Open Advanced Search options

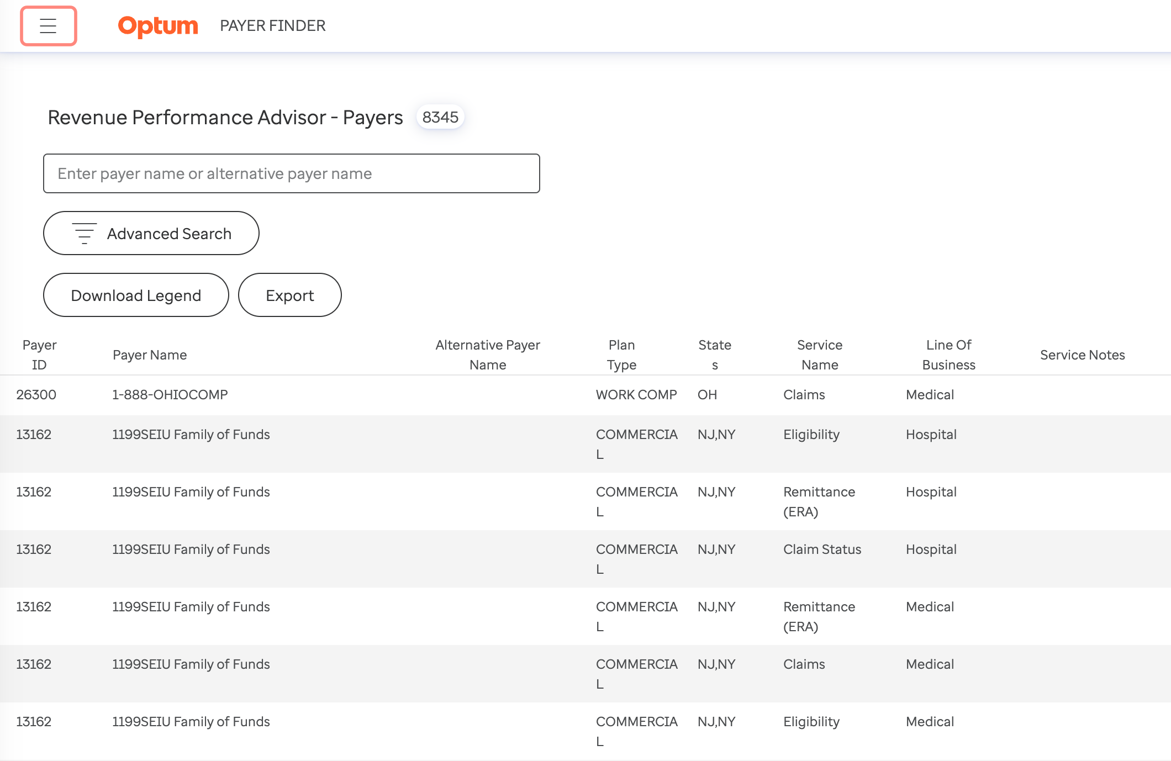click(151, 233)
